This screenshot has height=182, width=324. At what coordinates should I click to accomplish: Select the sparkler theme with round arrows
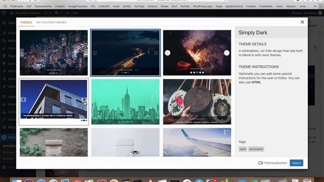pos(197,53)
